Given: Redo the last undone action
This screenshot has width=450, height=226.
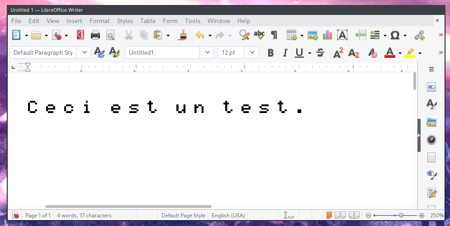Looking at the screenshot, I should click(x=220, y=35).
